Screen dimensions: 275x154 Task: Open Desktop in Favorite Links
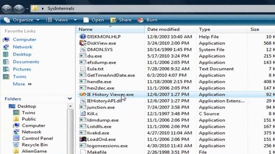pos(22,54)
